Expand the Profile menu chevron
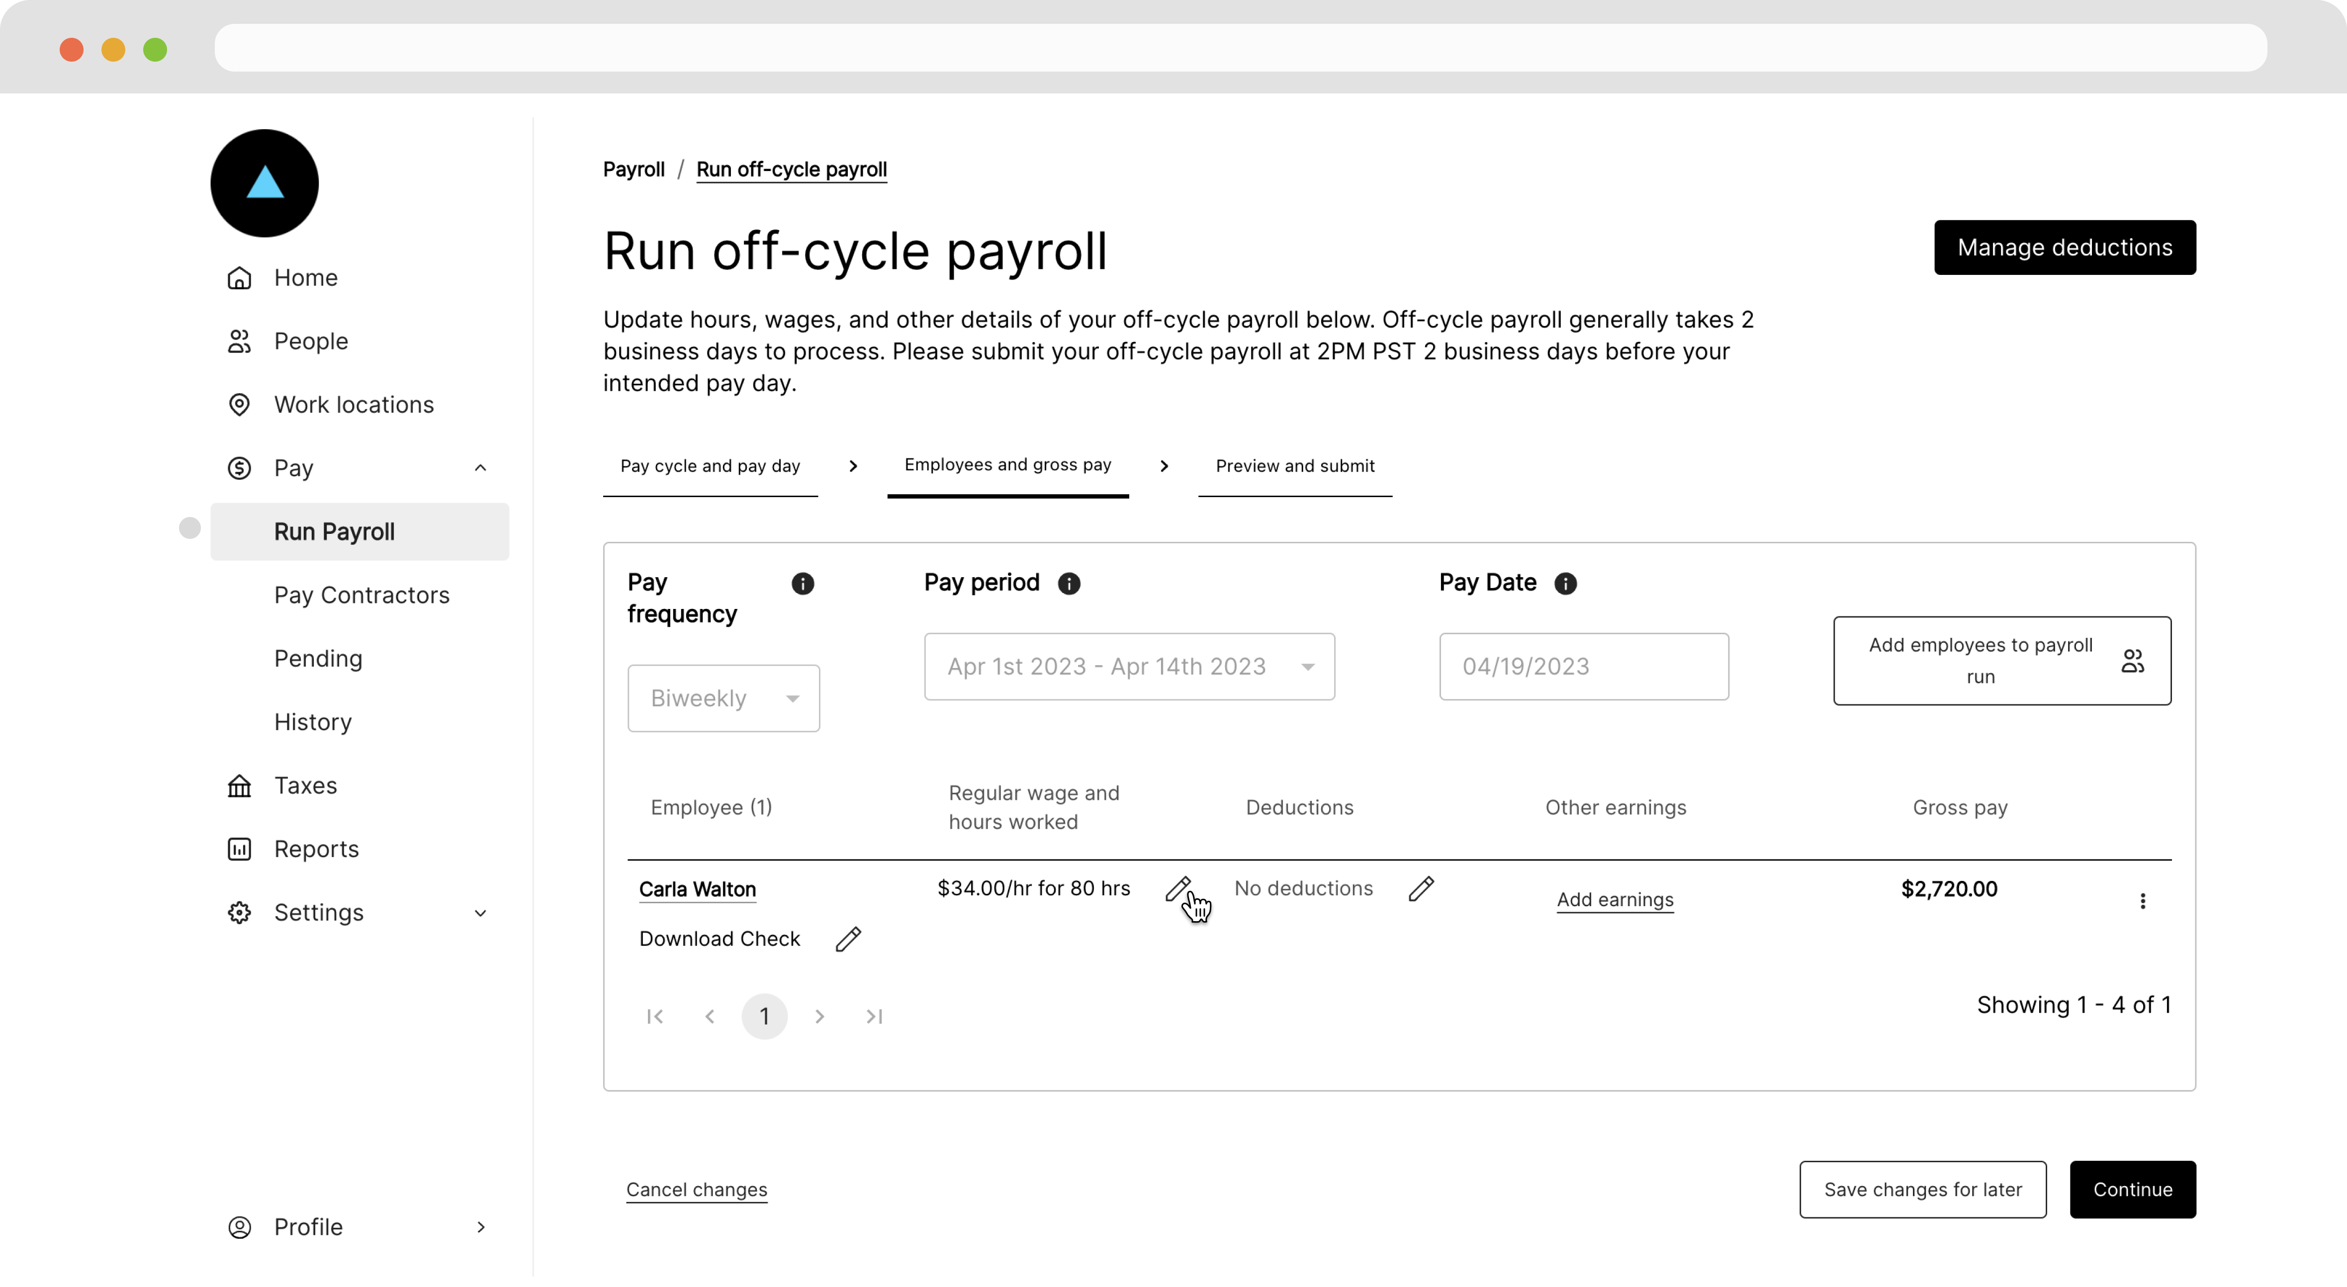 [x=481, y=1228]
